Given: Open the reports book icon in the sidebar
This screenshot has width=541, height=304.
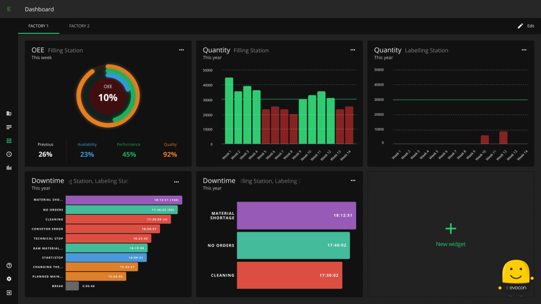Looking at the screenshot, I should tap(9, 113).
